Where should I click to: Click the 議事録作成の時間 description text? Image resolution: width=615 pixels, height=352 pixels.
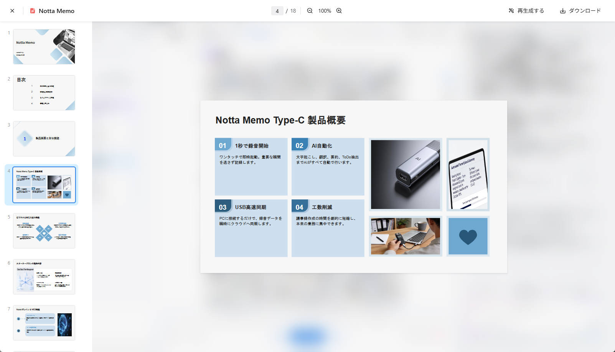pyautogui.click(x=326, y=221)
